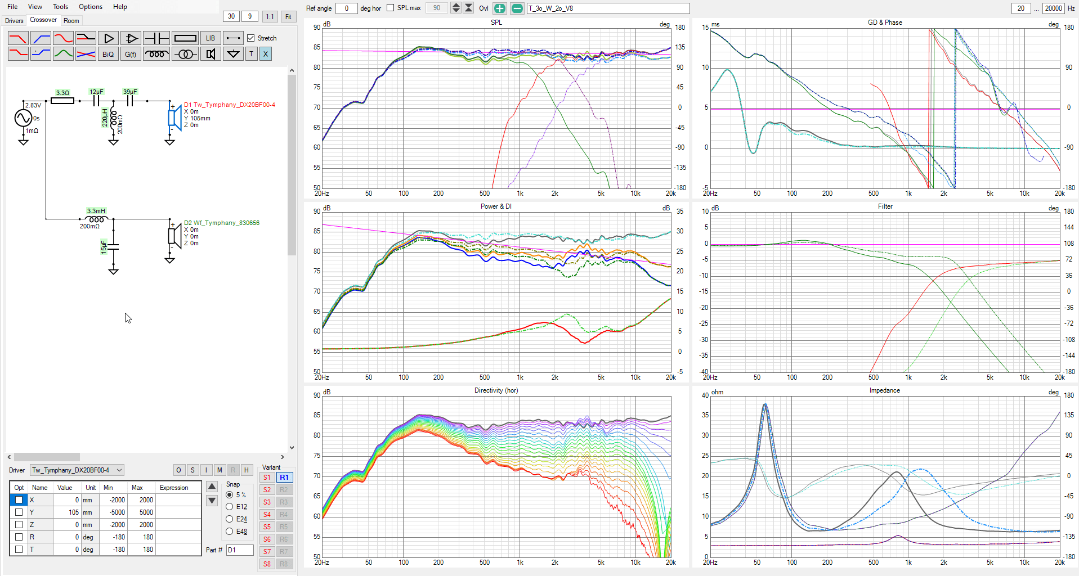Move the parameter row up
Image resolution: width=1079 pixels, height=576 pixels.
tap(212, 487)
